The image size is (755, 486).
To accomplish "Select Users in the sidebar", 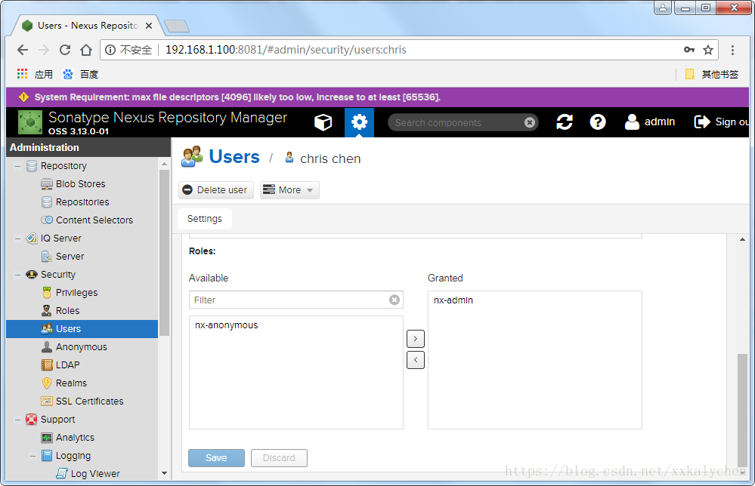I will [82, 329].
